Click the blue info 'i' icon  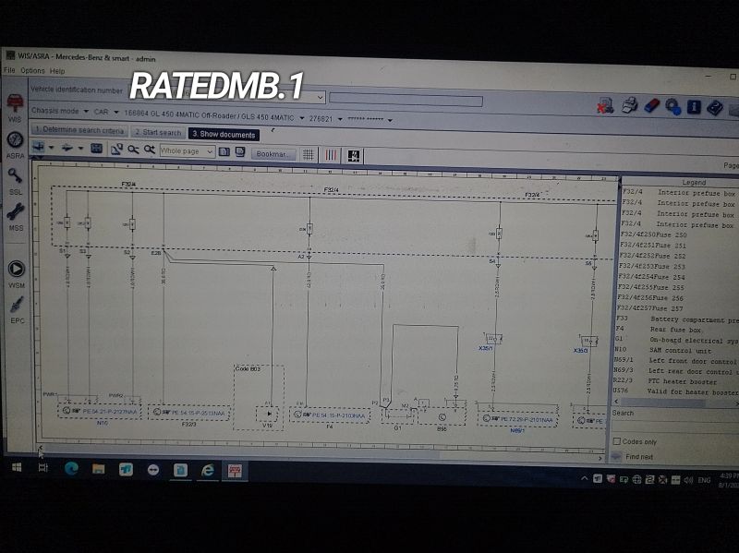click(694, 107)
